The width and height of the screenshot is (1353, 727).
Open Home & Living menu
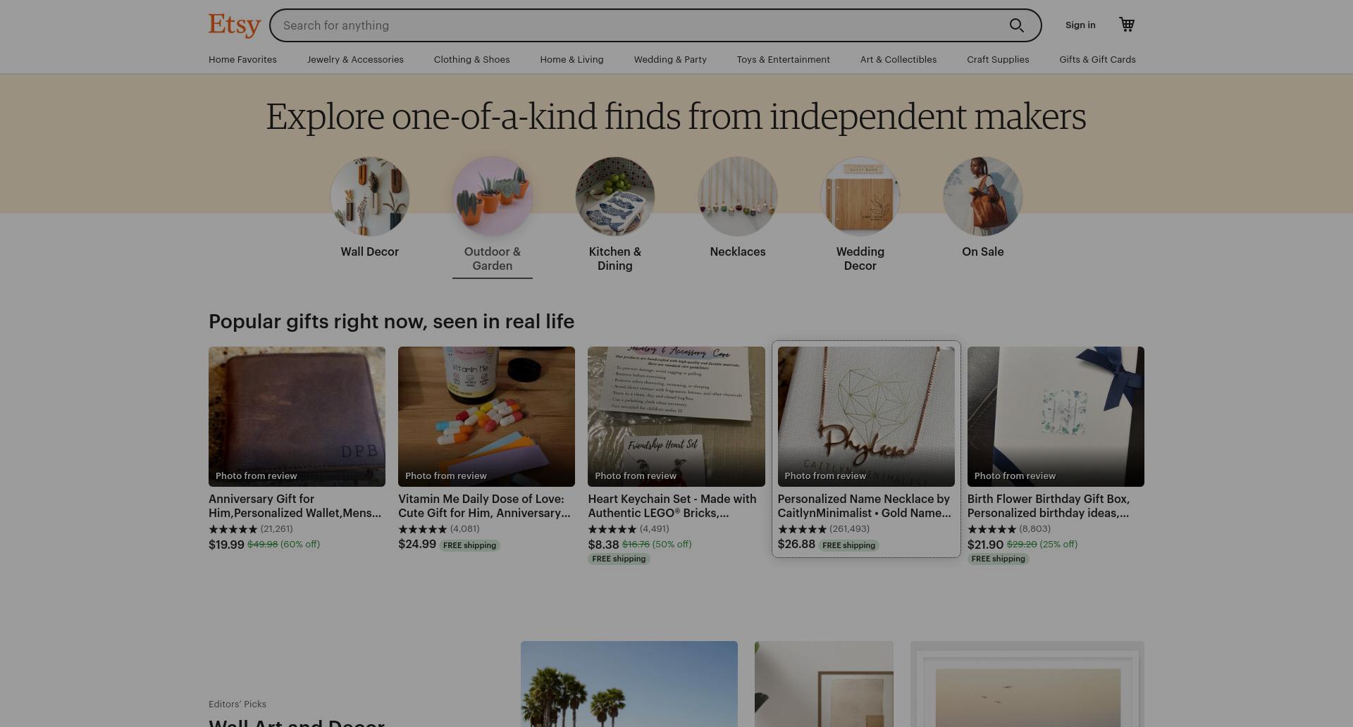(572, 60)
